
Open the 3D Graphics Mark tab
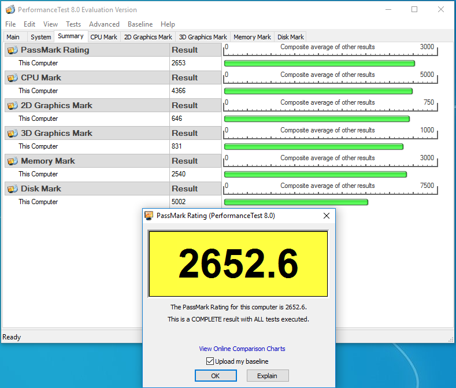[x=203, y=37]
